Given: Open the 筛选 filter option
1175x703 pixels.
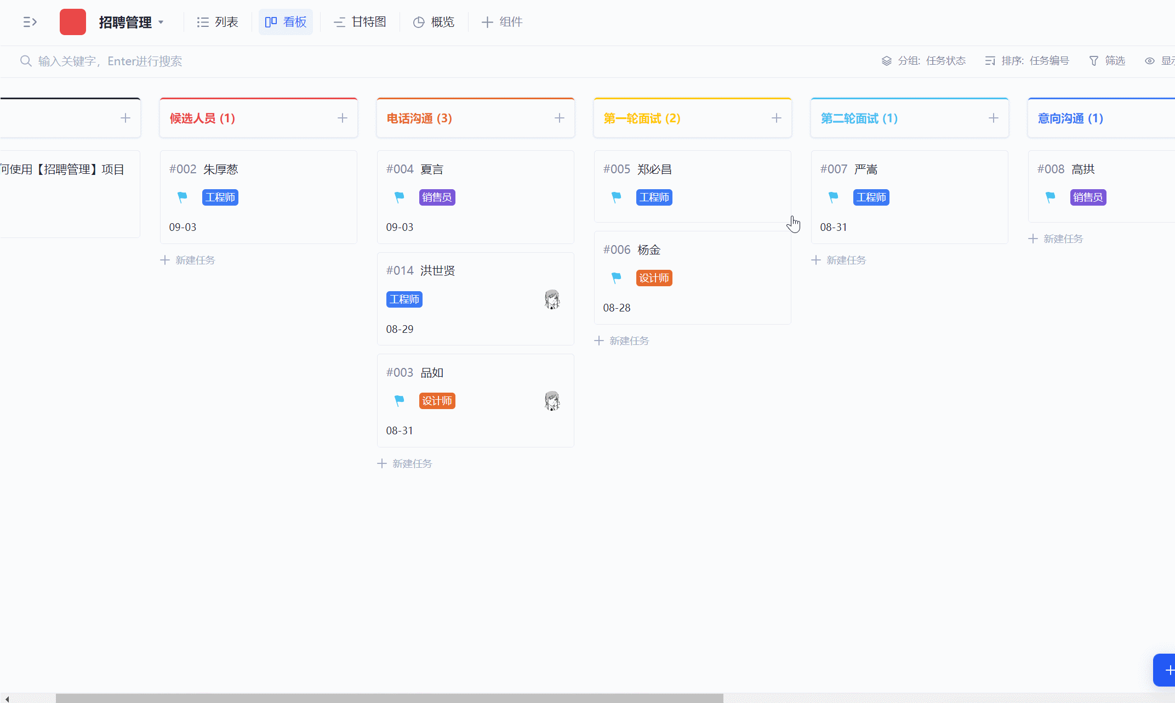Looking at the screenshot, I should click(x=1107, y=61).
